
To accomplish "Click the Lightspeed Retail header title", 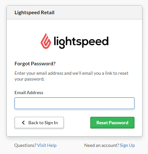I will pyautogui.click(x=35, y=13).
